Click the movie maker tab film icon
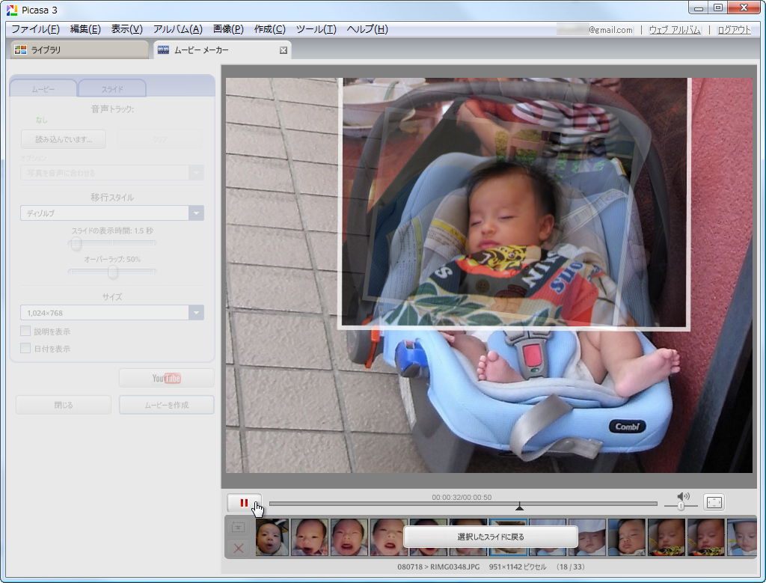Viewport: 766px width, 583px height. pyautogui.click(x=163, y=50)
